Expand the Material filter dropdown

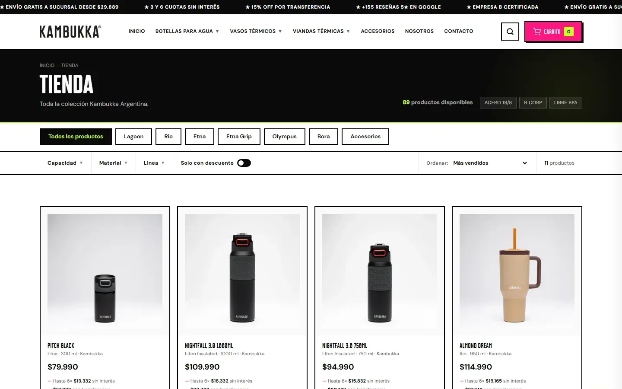[114, 163]
